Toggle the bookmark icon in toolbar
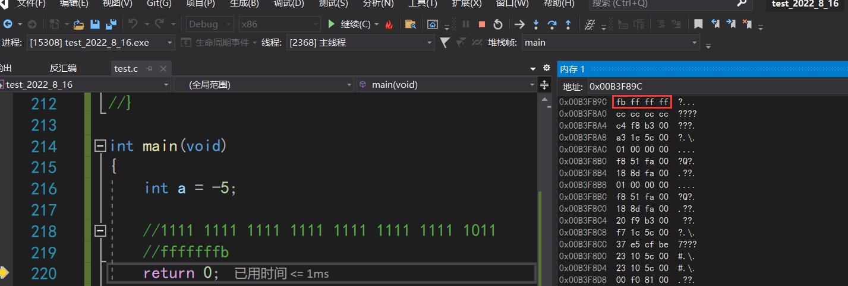848x286 pixels. (x=699, y=24)
